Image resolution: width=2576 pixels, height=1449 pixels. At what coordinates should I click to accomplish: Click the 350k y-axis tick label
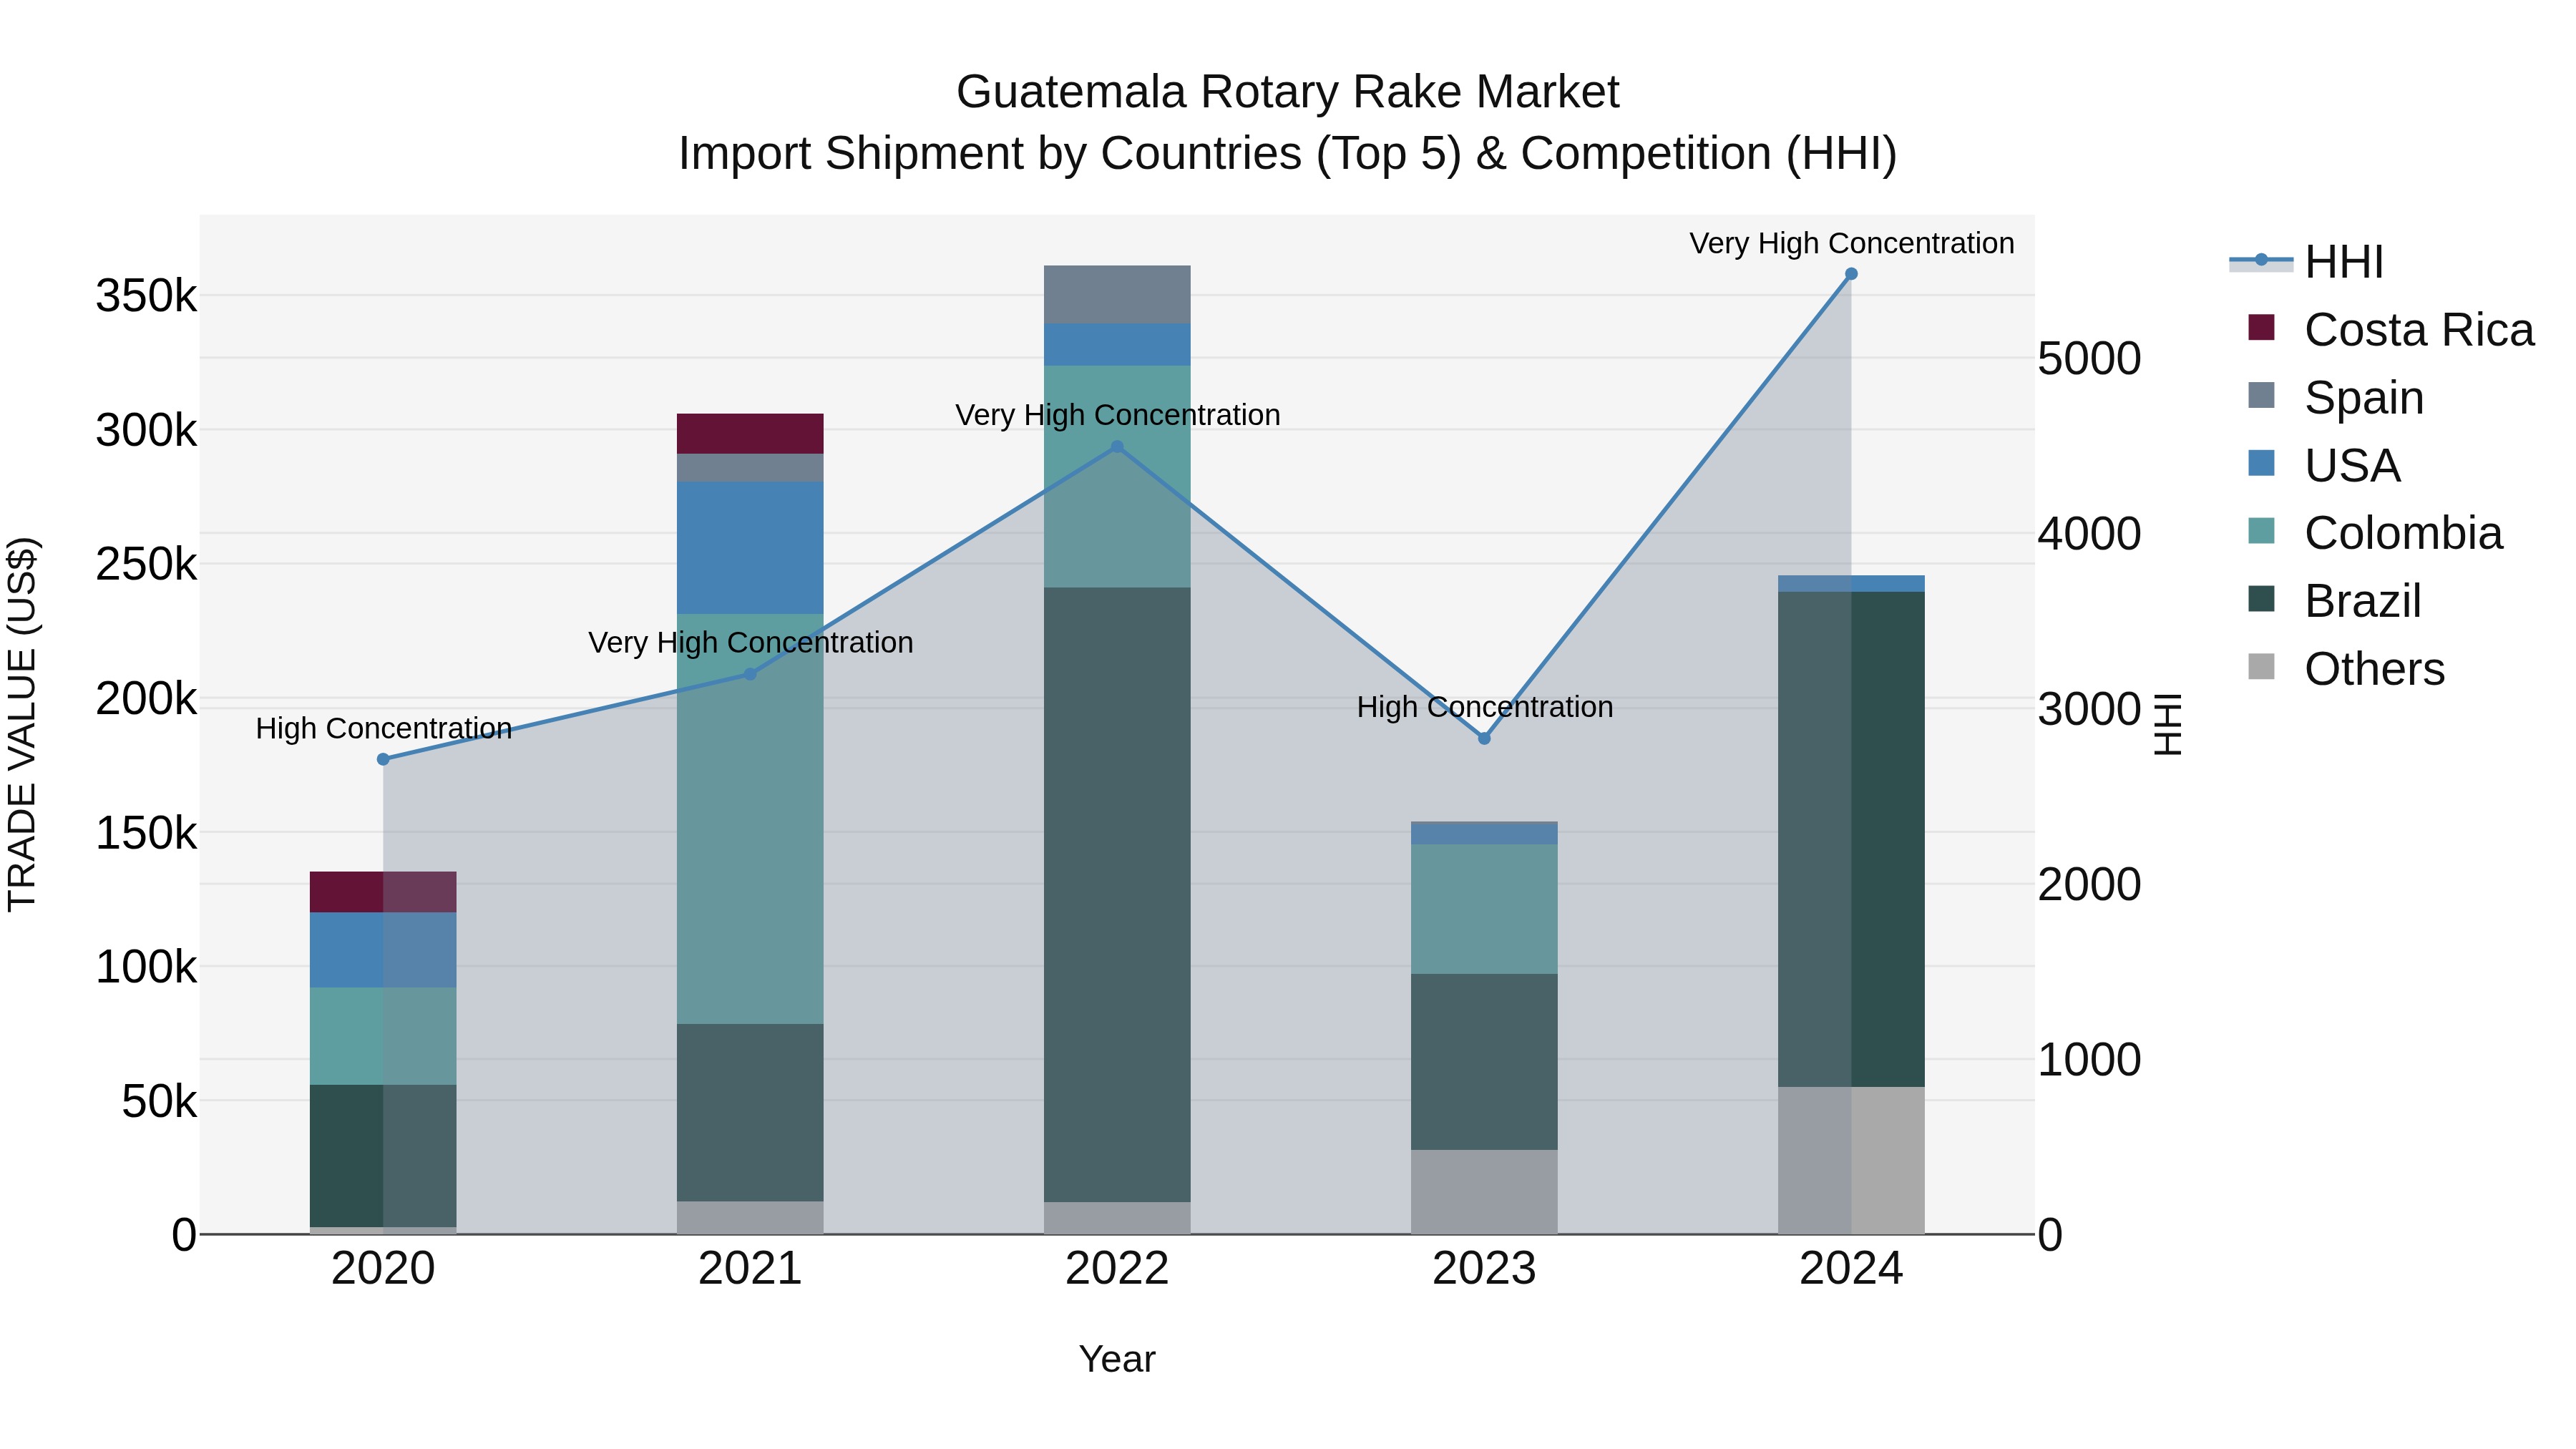point(146,296)
